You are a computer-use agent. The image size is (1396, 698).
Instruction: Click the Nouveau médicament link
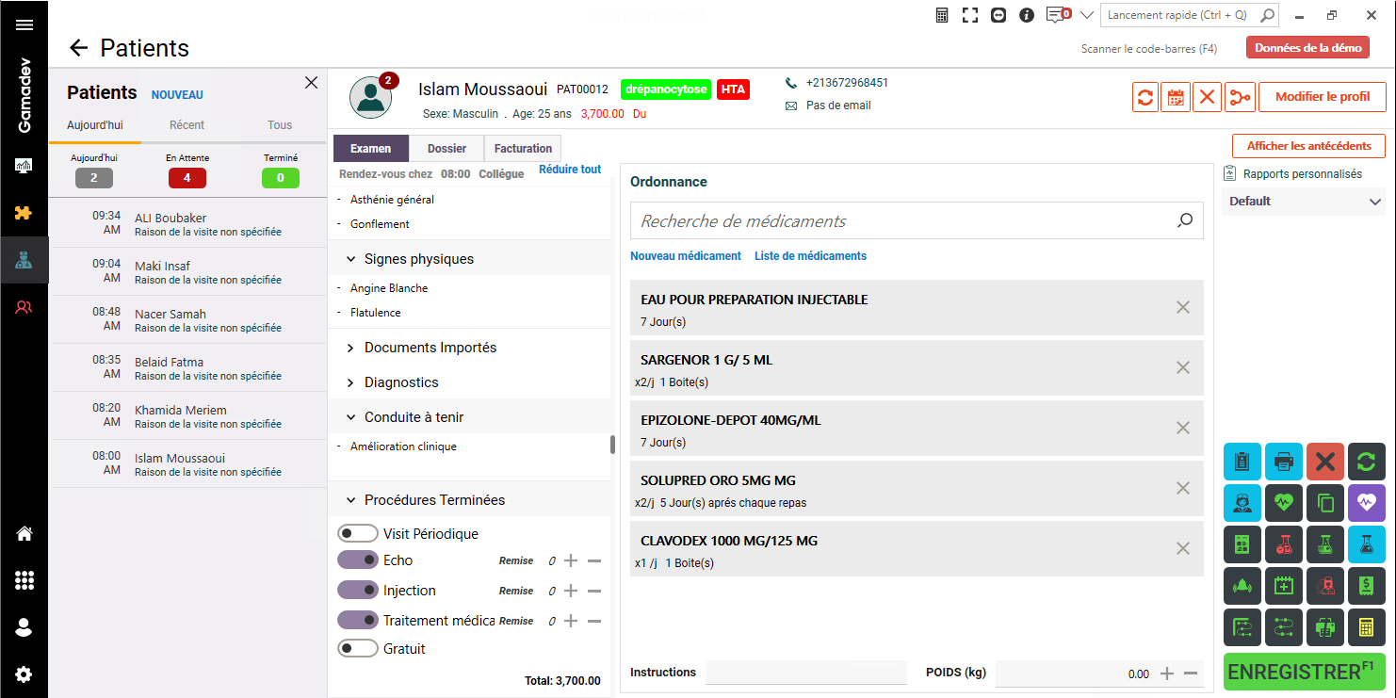(685, 256)
